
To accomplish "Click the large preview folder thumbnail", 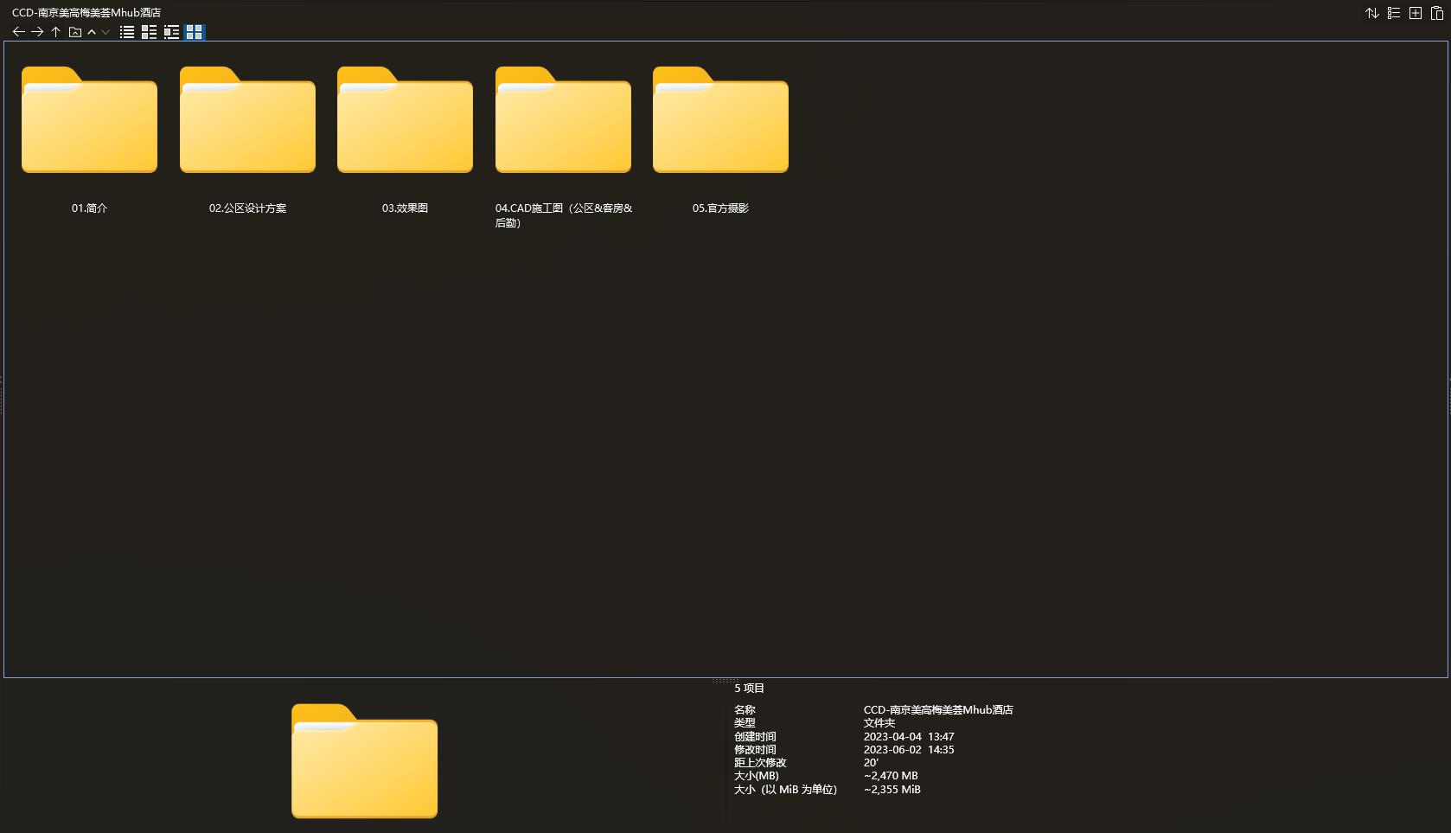I will 364,760.
